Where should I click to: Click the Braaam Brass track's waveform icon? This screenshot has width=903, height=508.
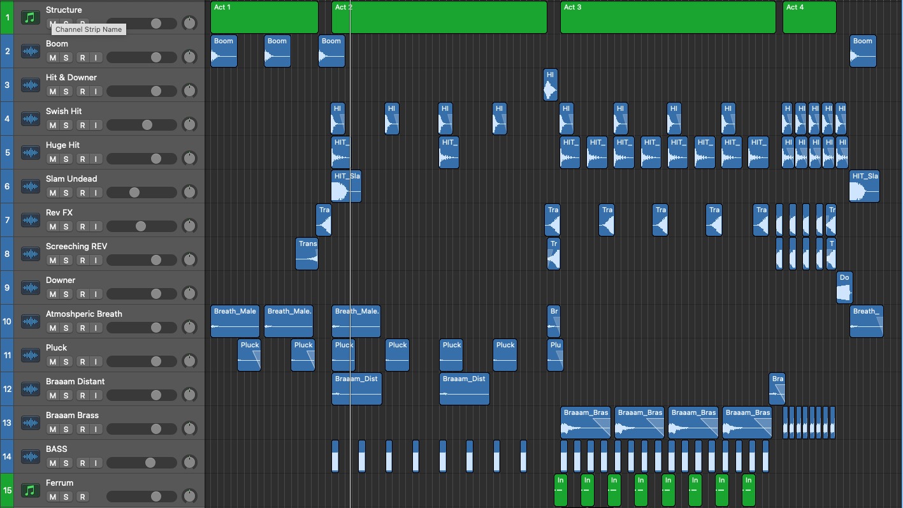pyautogui.click(x=31, y=423)
